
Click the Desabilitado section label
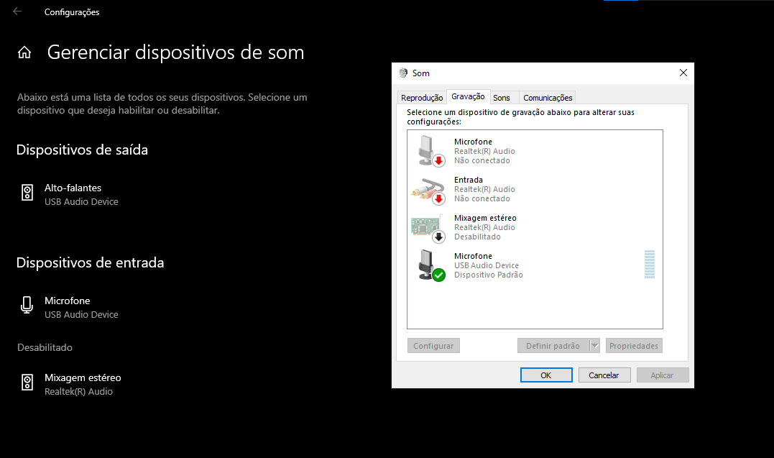45,347
